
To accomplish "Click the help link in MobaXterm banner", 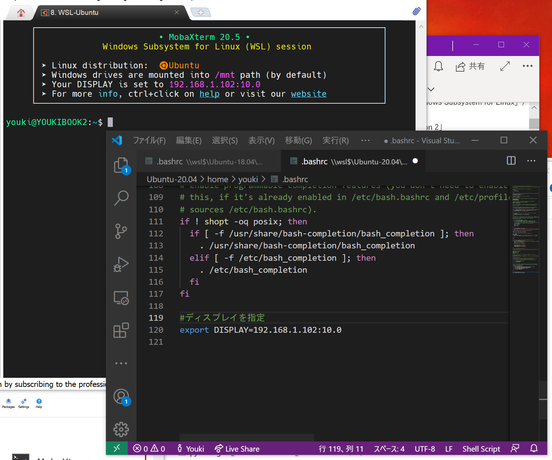I will coord(209,94).
